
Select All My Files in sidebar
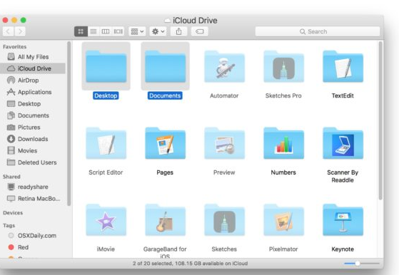click(x=33, y=57)
